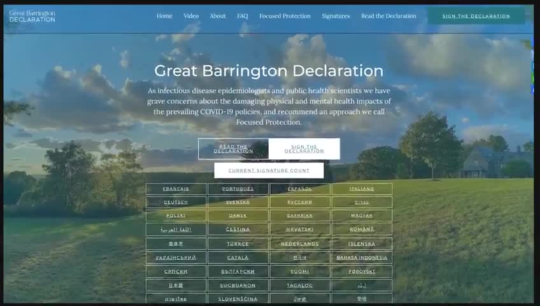The height and width of the screenshot is (306, 540).
Task: Click the green Sign the Declaration header button
Action: pos(476,16)
